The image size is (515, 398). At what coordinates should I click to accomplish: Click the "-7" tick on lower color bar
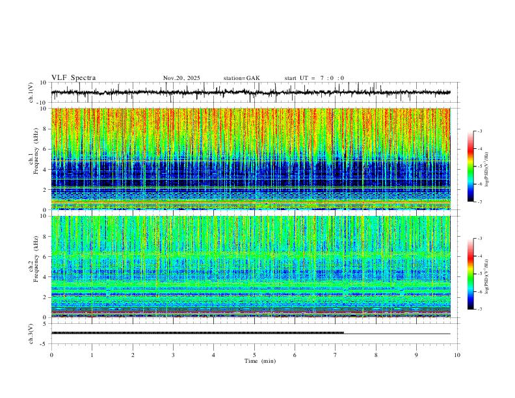click(479, 310)
